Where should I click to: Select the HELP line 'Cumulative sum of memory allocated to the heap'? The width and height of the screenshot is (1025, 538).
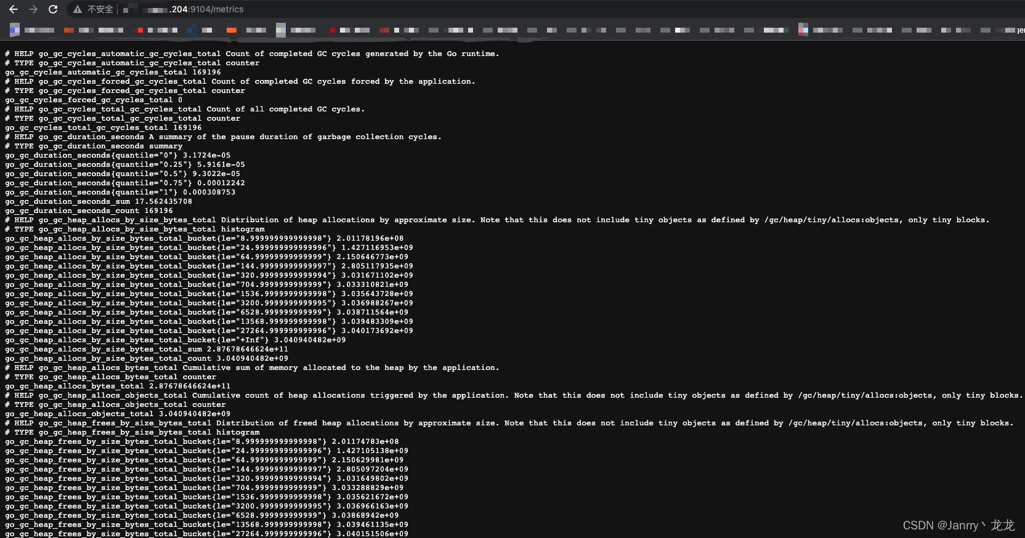pyautogui.click(x=252, y=368)
